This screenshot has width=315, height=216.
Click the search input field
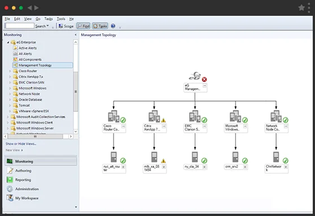[x=20, y=26]
